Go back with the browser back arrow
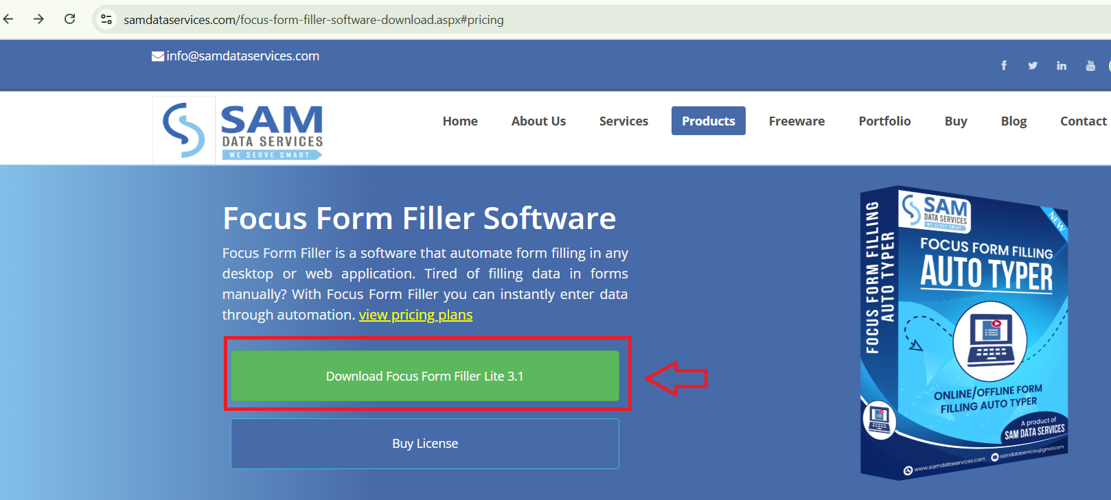 point(8,19)
